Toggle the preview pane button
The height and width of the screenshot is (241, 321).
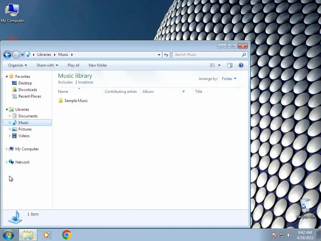[x=230, y=65]
